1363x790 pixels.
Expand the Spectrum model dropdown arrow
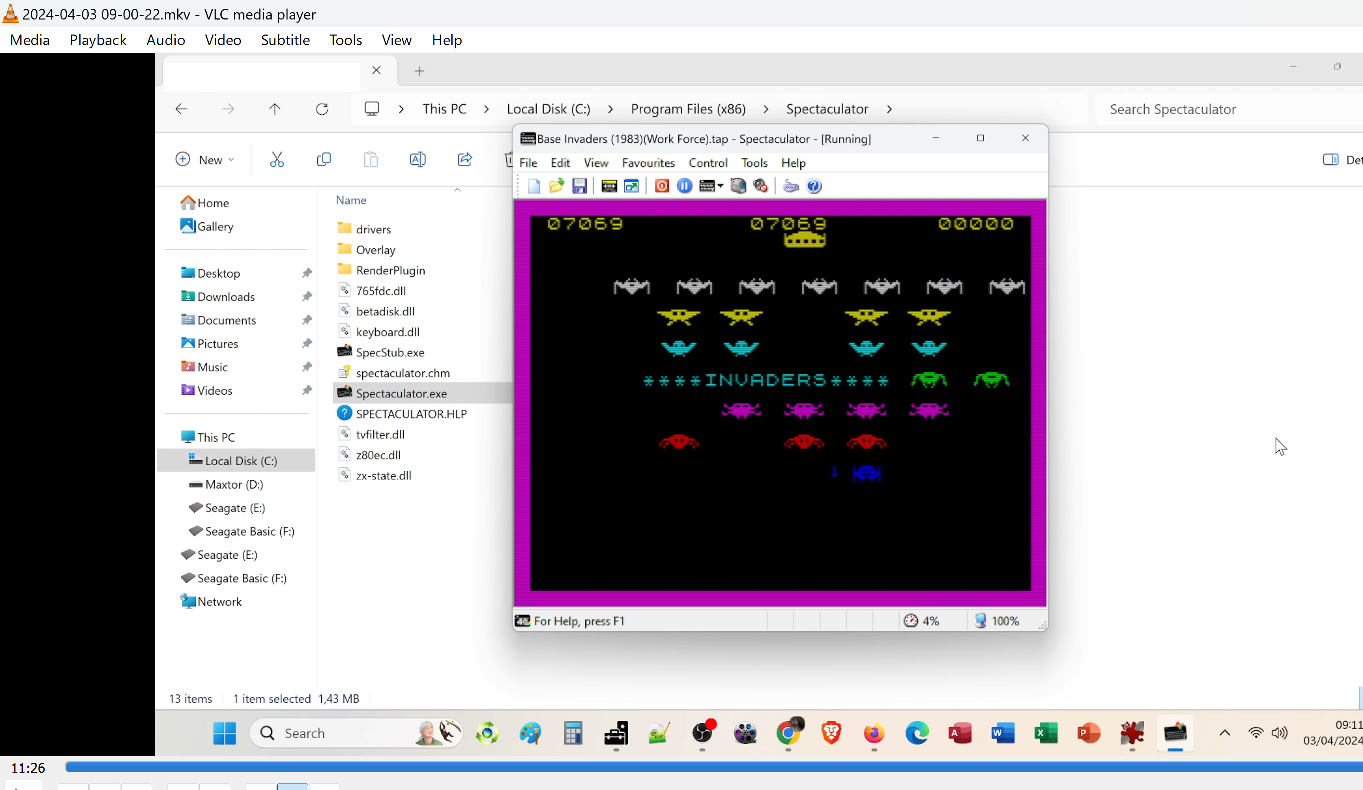(721, 186)
